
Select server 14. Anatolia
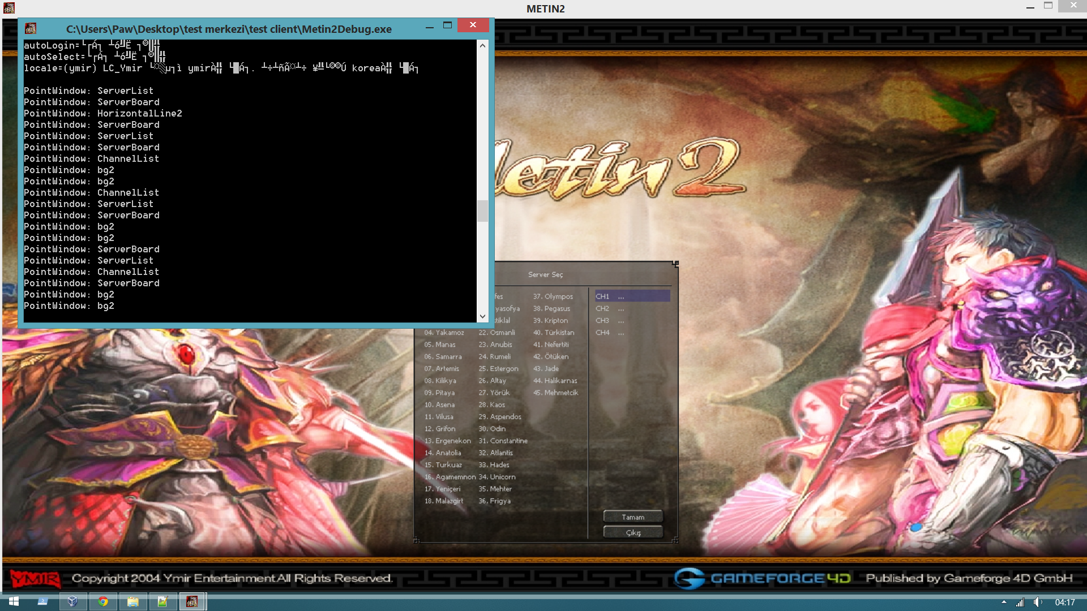(443, 453)
